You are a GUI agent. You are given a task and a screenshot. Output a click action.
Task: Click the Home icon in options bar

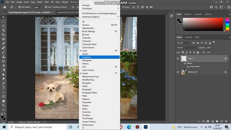[x=5, y=7]
